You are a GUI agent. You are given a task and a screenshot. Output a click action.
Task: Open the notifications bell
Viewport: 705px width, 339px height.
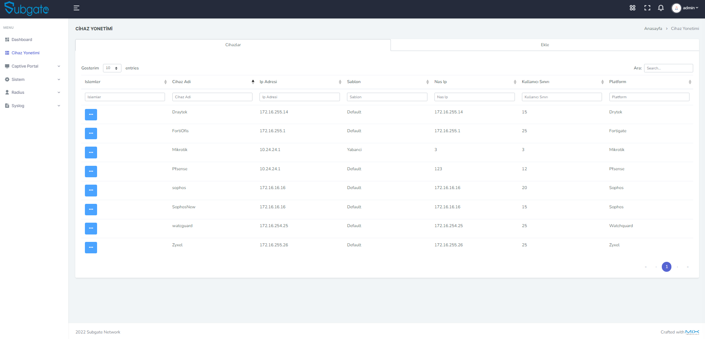click(x=661, y=8)
